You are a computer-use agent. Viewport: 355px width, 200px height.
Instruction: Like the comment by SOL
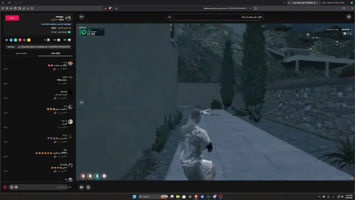point(6,156)
